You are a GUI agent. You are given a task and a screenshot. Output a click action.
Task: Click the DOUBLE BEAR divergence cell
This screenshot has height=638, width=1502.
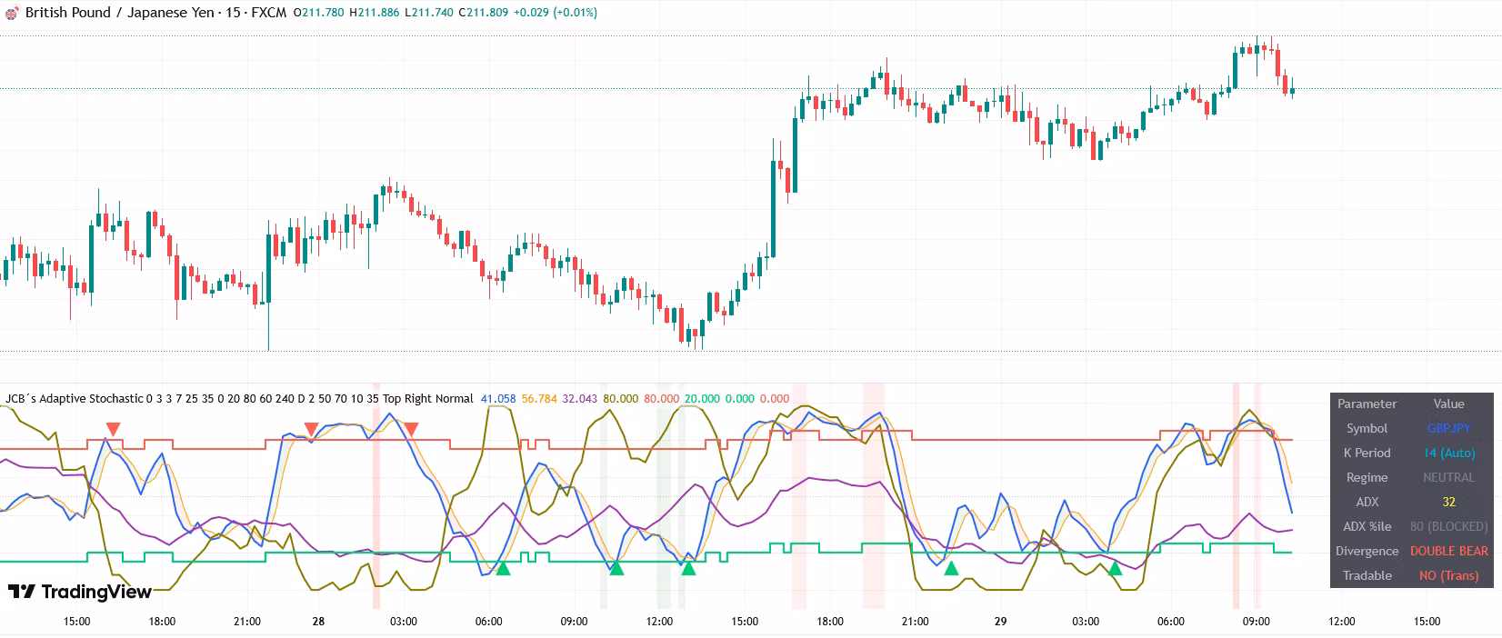point(1448,551)
